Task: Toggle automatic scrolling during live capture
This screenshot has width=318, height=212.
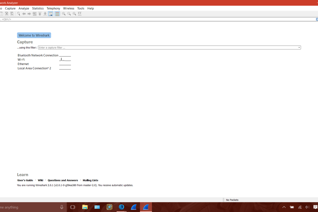Action: pos(51,13)
